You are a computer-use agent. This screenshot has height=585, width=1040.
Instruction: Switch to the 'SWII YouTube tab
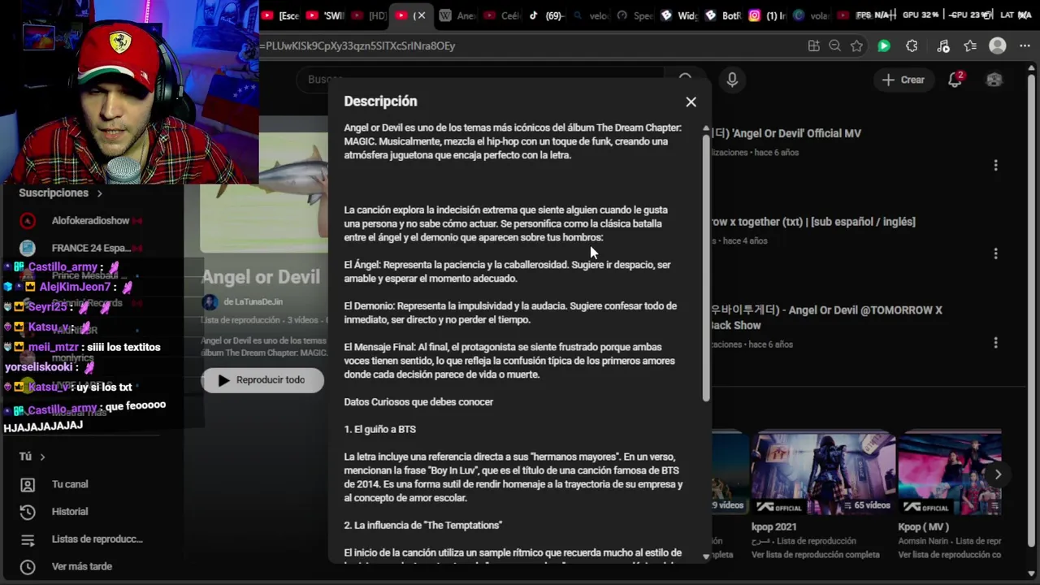(x=325, y=15)
